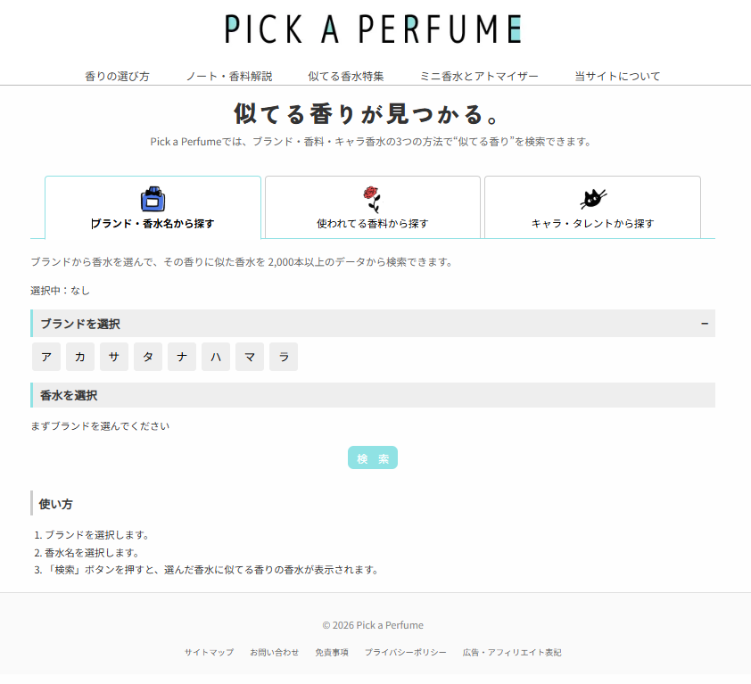Image resolution: width=751 pixels, height=684 pixels.
Task: Open the サイトマップ footer link
Action: pyautogui.click(x=209, y=653)
